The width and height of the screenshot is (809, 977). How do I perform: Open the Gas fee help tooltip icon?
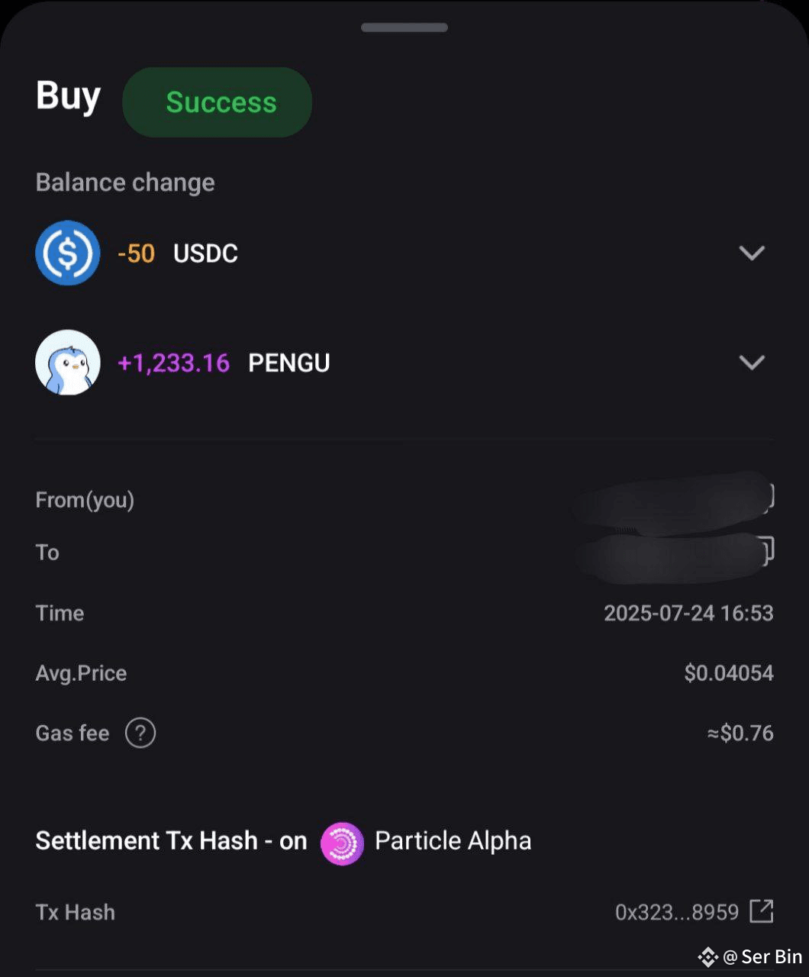[x=140, y=734]
